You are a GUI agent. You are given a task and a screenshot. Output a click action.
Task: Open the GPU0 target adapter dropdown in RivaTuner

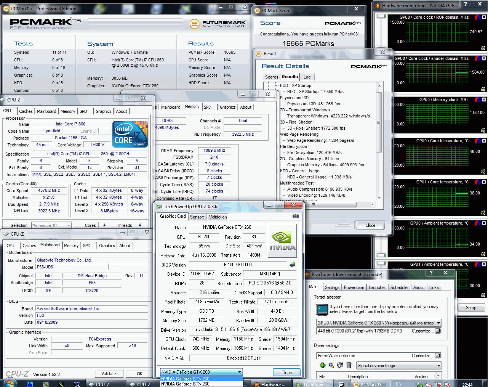(x=379, y=323)
